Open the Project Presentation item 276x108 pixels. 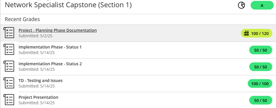[x=38, y=97]
